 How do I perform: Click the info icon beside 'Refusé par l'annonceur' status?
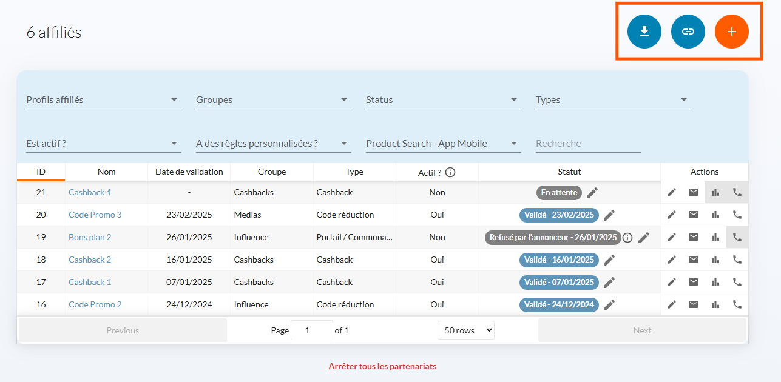627,238
